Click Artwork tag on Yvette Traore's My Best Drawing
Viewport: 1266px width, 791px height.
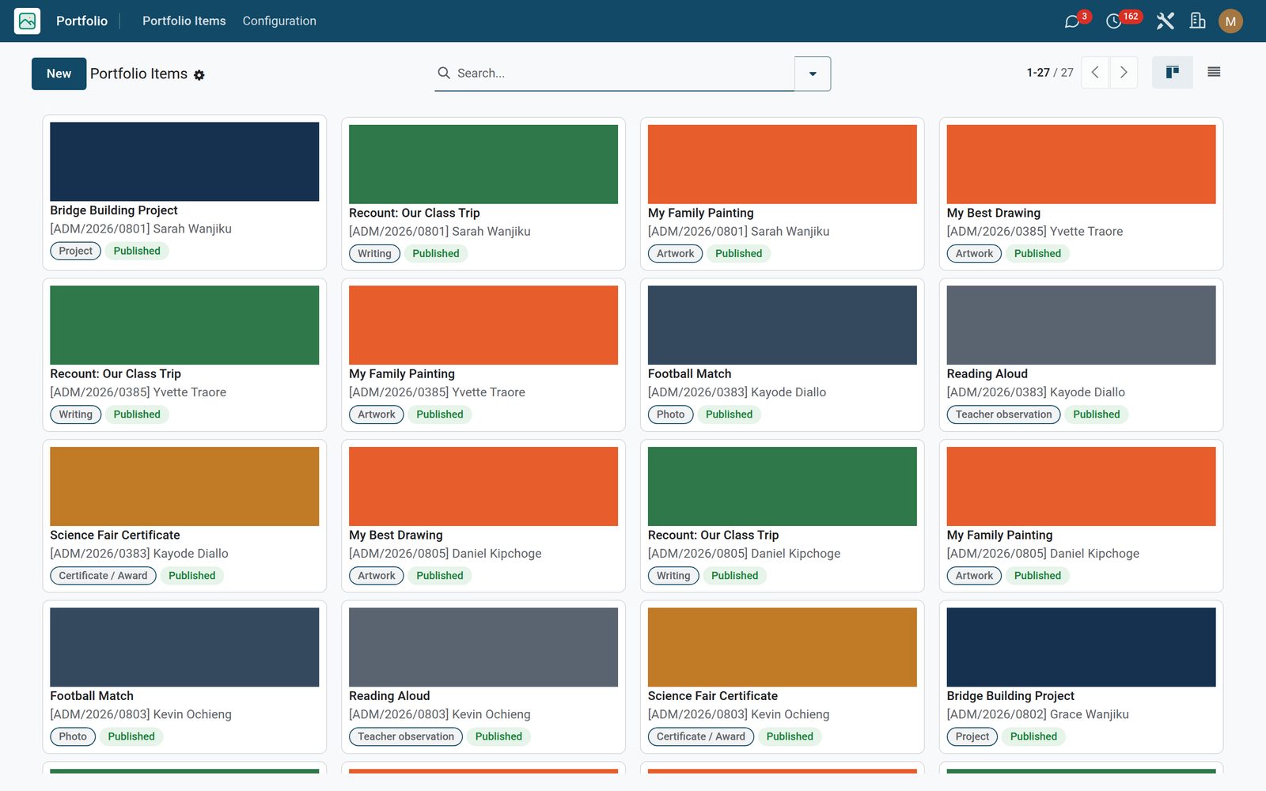(x=974, y=254)
